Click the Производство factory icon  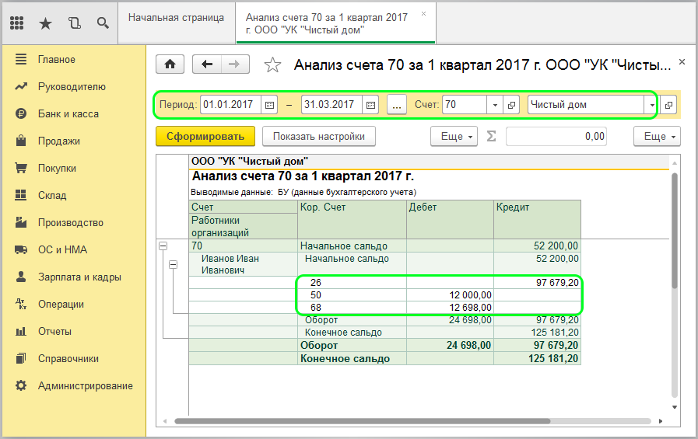tap(21, 222)
